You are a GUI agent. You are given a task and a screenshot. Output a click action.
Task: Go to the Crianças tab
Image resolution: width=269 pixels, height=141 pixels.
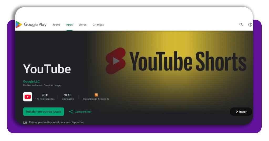(98, 25)
